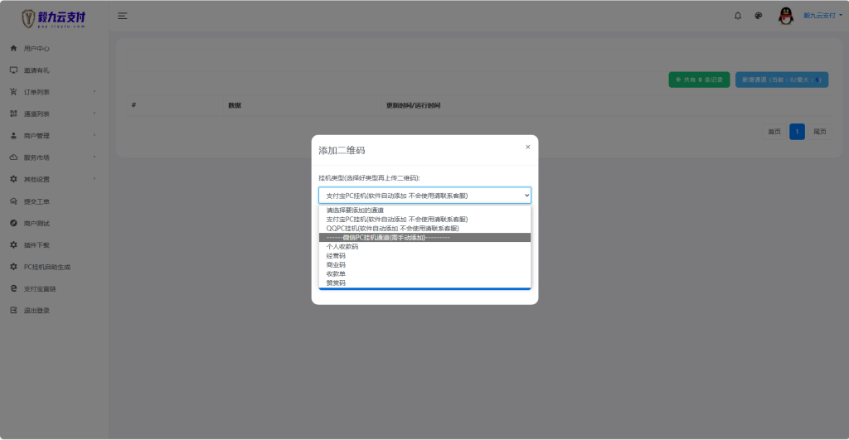Click the 毅九云支付 shield logo
The width and height of the screenshot is (849, 440).
tap(53, 18)
